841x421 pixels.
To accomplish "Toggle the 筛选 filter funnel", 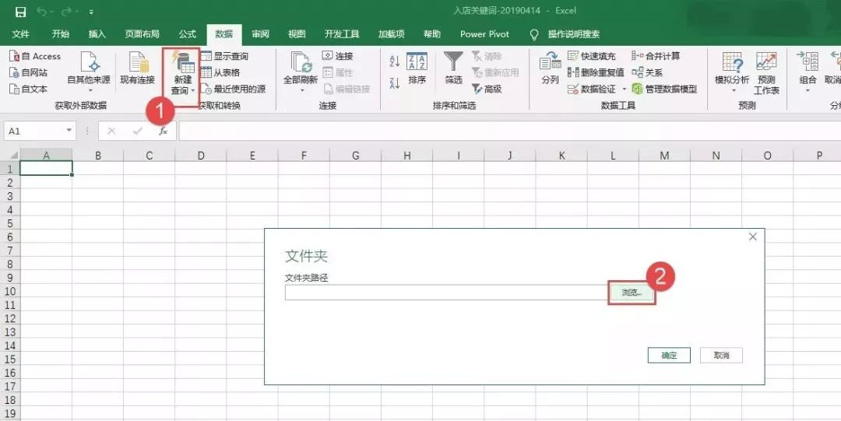I will coord(453,68).
